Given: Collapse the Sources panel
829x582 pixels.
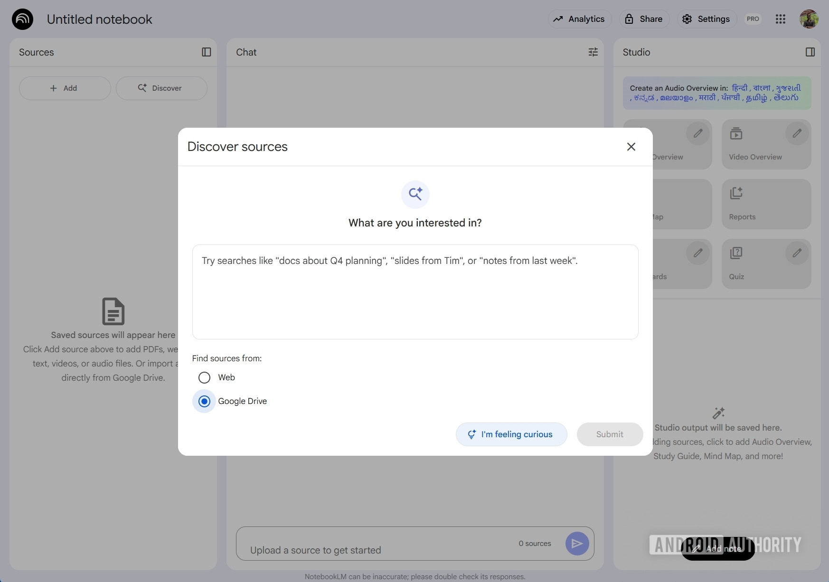Looking at the screenshot, I should [x=207, y=52].
